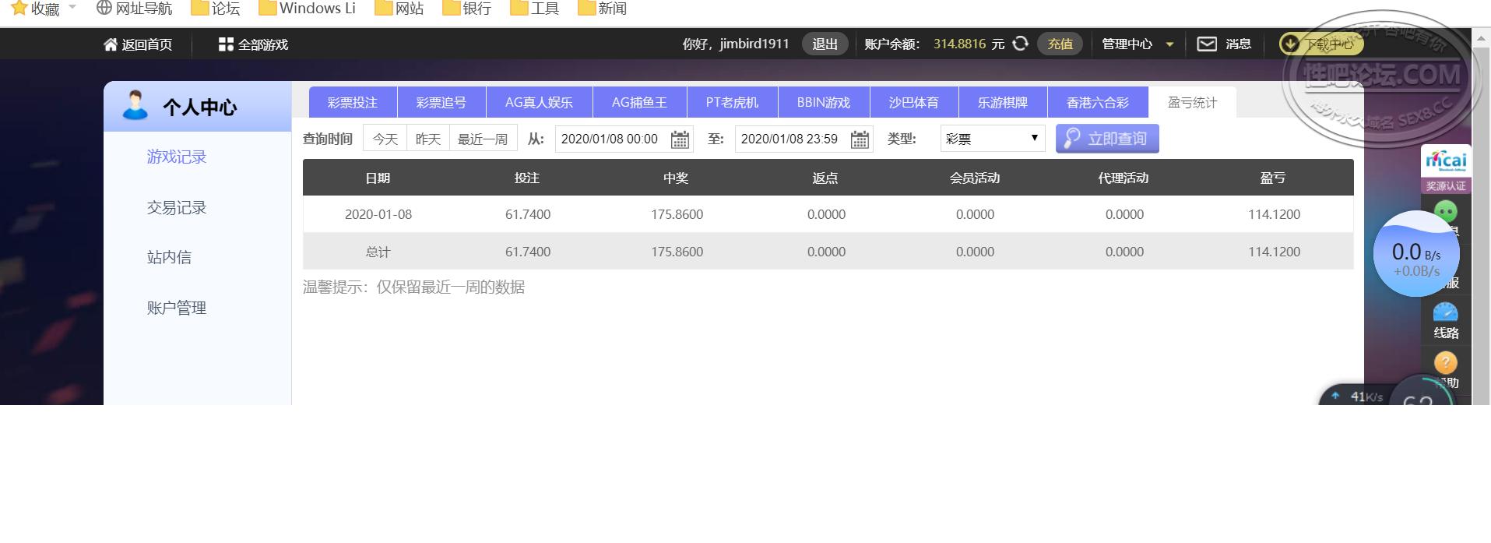This screenshot has width=1491, height=543.
Task: Open the end date calendar picker
Action: pyautogui.click(x=860, y=139)
